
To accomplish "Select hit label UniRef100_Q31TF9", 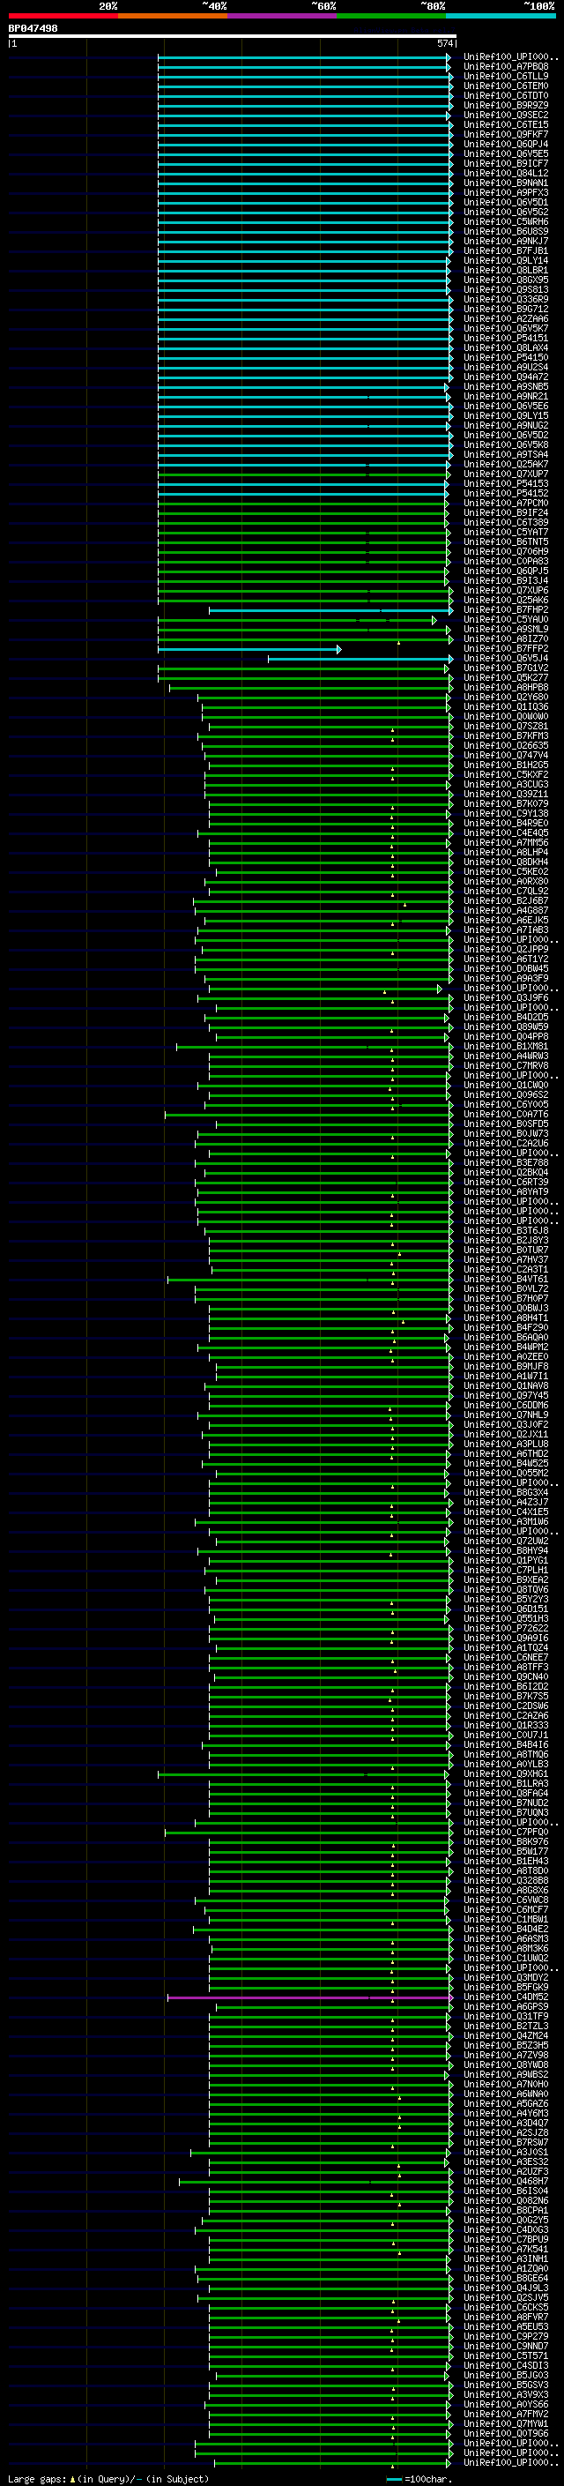I will click(x=505, y=2016).
